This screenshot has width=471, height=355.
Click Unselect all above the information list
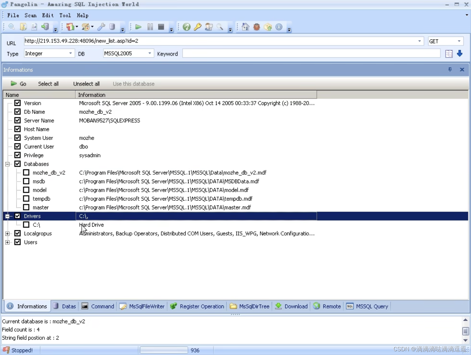86,84
